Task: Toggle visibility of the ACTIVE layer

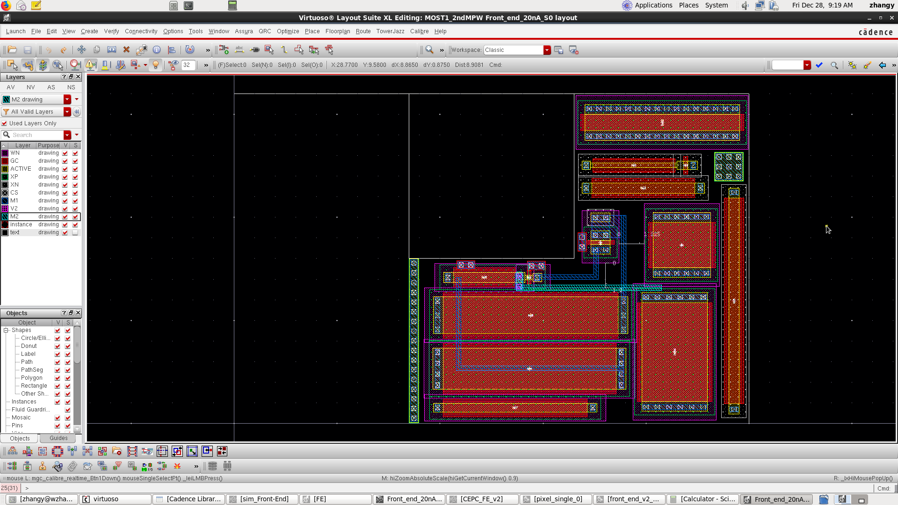Action: tap(65, 169)
